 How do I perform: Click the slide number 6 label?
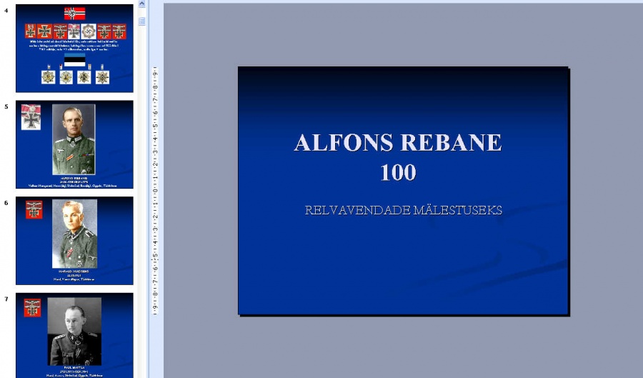tap(6, 203)
